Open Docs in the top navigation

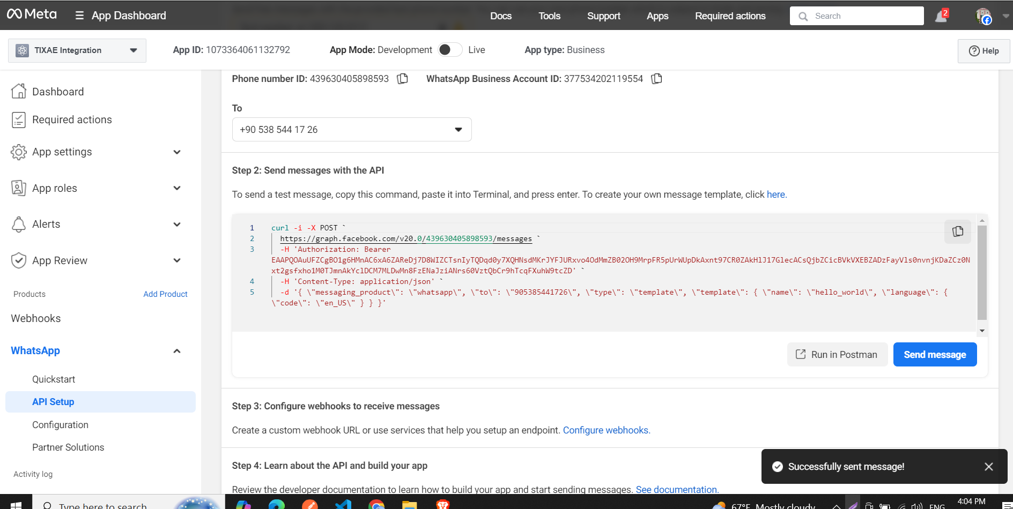pos(500,16)
